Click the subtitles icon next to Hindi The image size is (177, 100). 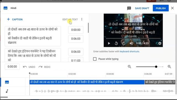pyautogui.click(x=6, y=8)
